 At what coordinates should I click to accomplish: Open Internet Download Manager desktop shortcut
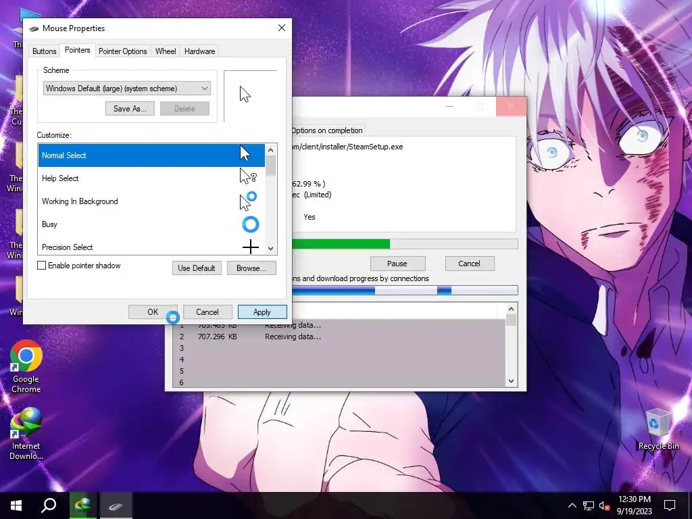pos(26,433)
